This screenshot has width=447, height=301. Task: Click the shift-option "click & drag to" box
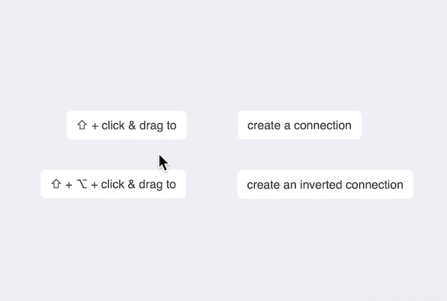(114, 184)
